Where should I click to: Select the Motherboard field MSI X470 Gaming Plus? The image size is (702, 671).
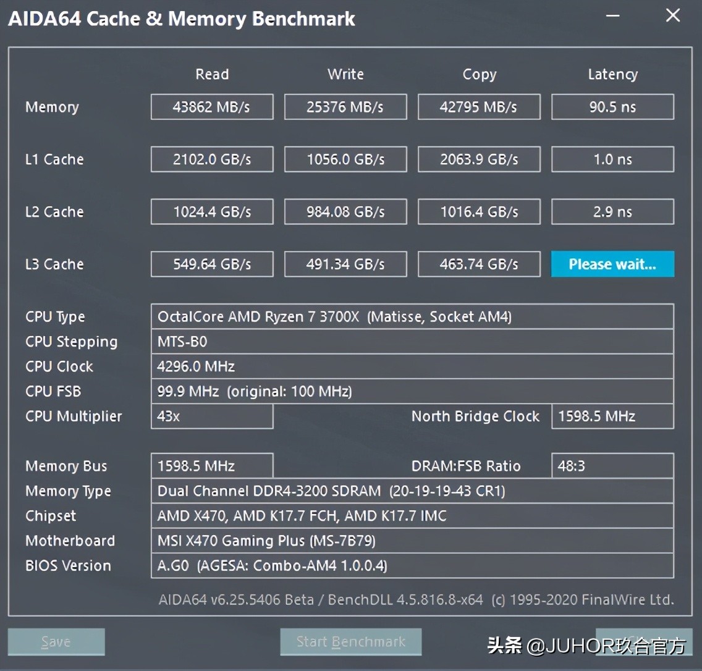(413, 541)
